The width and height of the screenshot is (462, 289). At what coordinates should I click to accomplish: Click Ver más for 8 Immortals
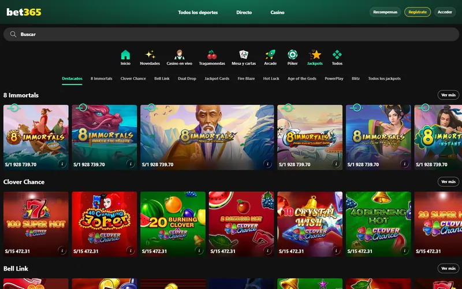448,95
